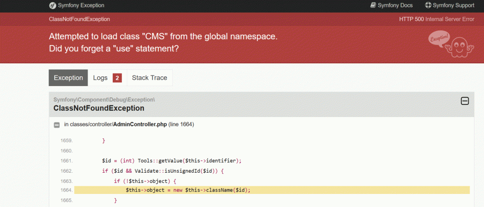Click the Exception ghost illustration
Screen dimensions: 484x207
tap(451, 44)
